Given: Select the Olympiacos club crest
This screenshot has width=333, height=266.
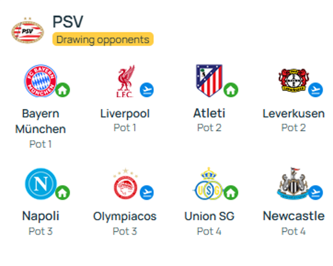Looking at the screenshot, I should [x=125, y=185].
